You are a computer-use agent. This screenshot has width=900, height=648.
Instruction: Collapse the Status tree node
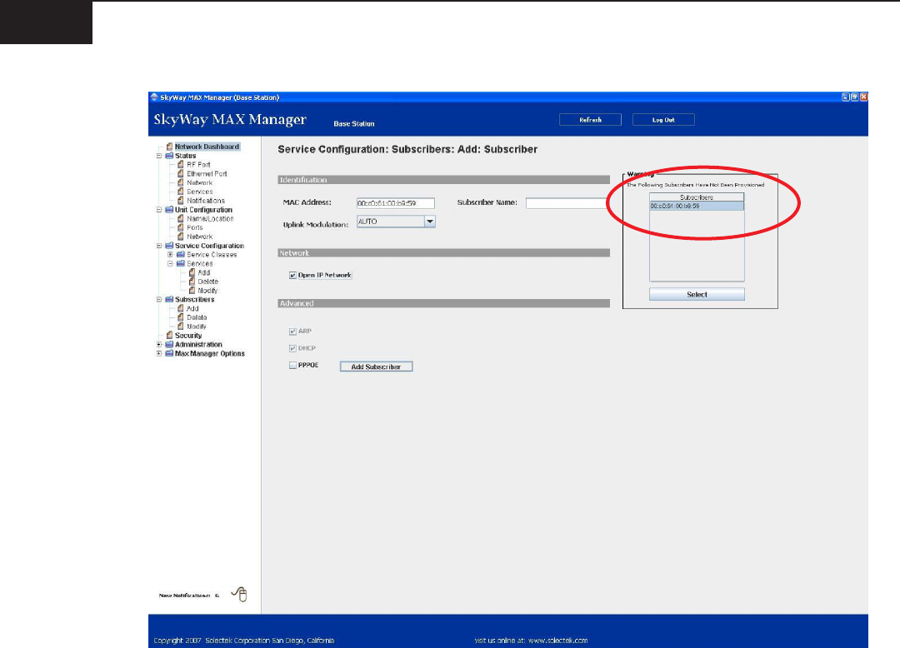pyautogui.click(x=159, y=156)
